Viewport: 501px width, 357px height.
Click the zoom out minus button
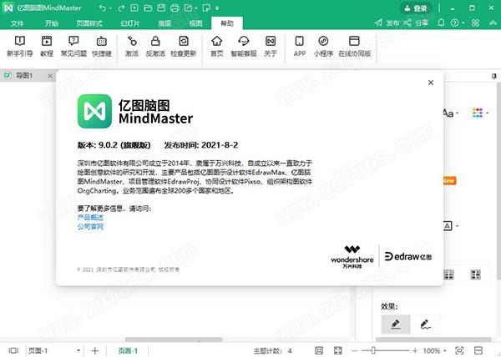[x=355, y=350]
